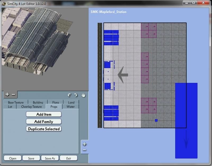Viewport: 212px width, 166px height.
Task: Click the SMK-Mapleford_Station lot title
Action: tap(108, 12)
